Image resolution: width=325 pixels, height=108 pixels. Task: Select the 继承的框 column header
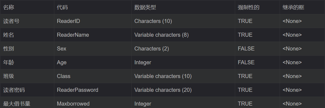293,7
